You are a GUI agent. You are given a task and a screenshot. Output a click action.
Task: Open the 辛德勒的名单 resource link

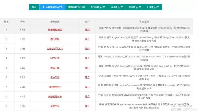click(x=55, y=96)
